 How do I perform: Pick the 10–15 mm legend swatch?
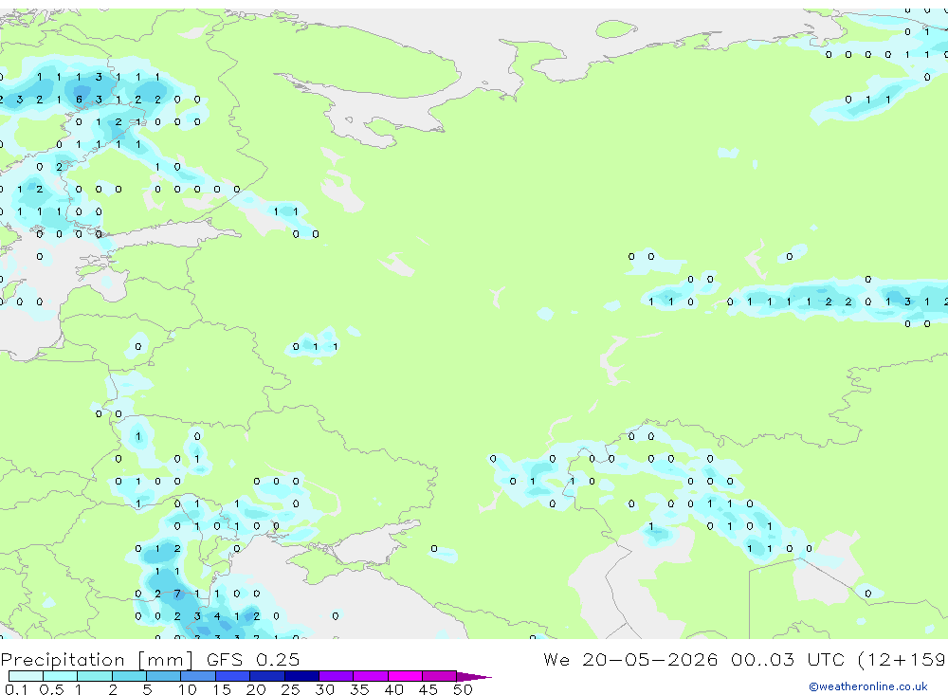(198, 676)
